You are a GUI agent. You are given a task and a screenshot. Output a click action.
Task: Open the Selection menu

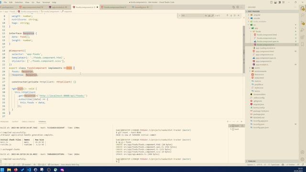coord(19,2)
